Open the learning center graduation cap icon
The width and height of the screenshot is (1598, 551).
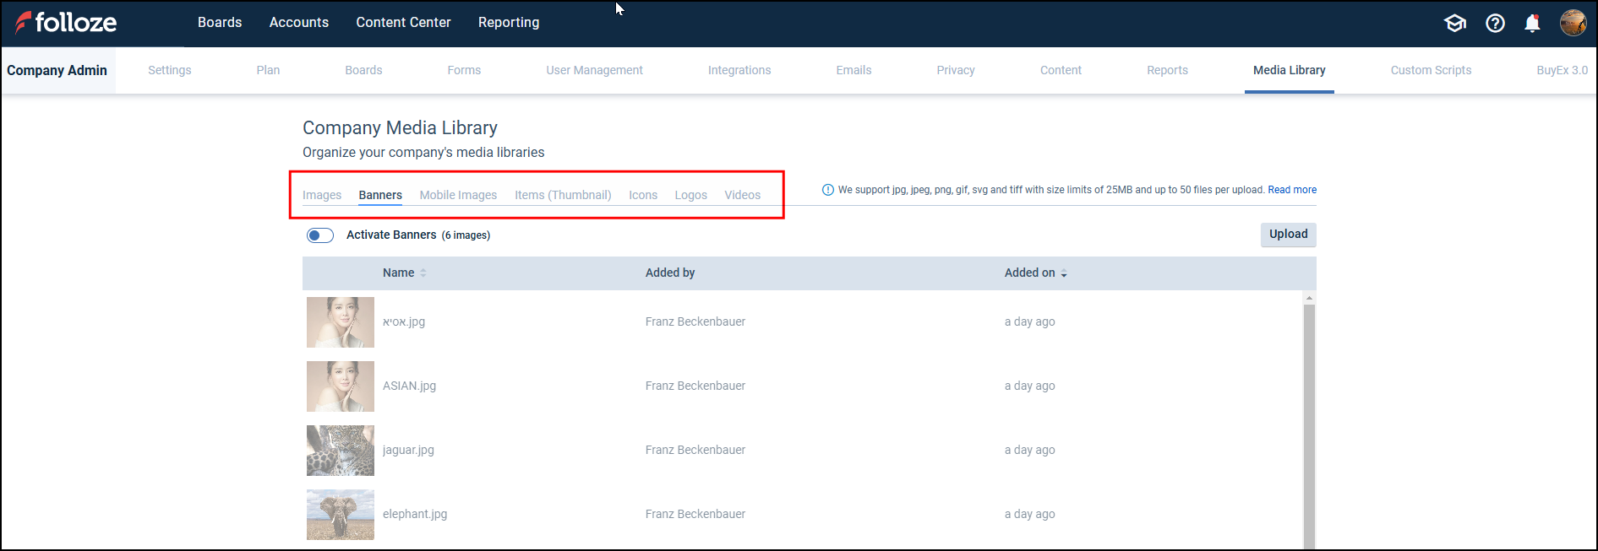click(x=1454, y=23)
